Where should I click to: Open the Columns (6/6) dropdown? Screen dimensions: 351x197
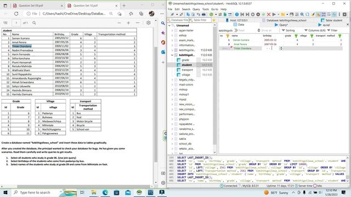(315, 30)
